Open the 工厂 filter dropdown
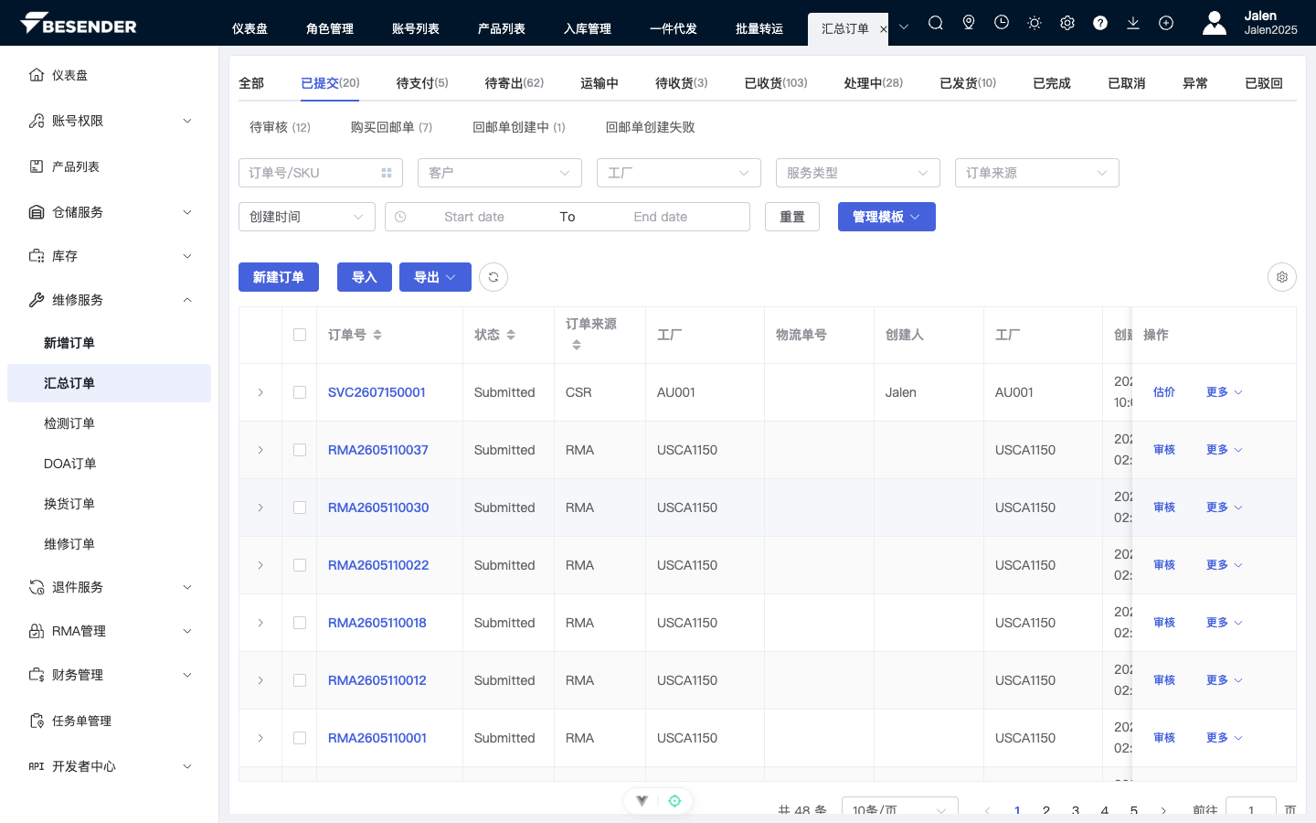Viewport: 1316px width, 823px height. click(x=679, y=173)
